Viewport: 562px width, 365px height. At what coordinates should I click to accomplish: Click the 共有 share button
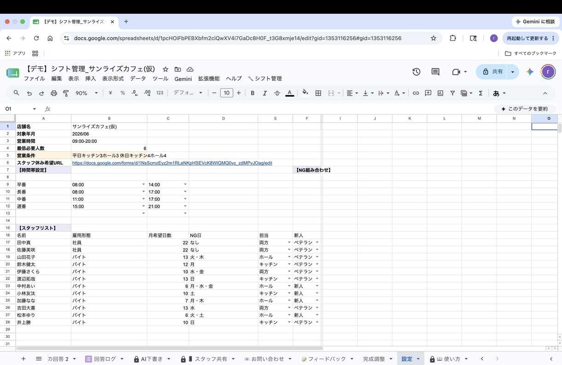point(492,72)
